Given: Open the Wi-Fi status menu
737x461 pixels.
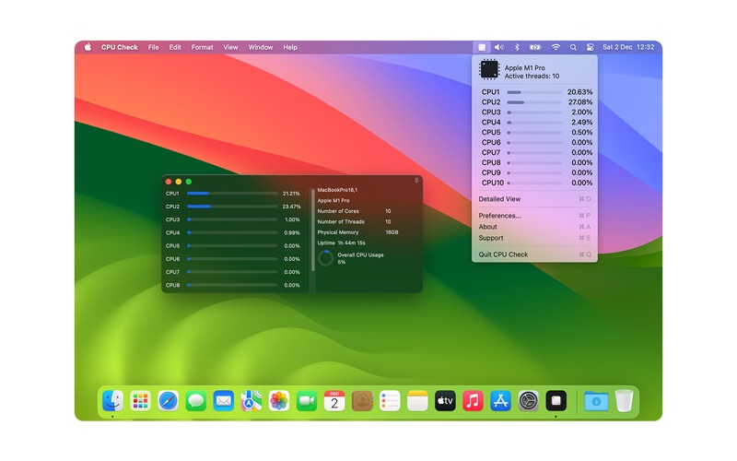Looking at the screenshot, I should coord(556,47).
